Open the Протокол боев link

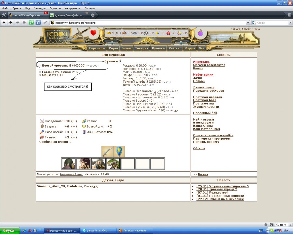pos(205,100)
